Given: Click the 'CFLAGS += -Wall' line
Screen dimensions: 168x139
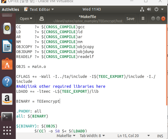Looking at the screenshot, I should [86, 79].
